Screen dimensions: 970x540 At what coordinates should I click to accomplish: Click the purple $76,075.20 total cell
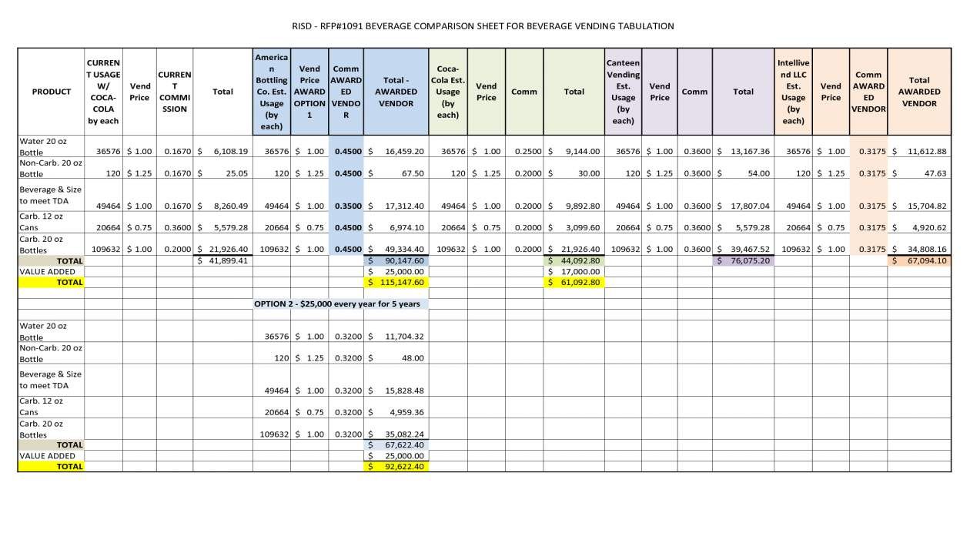point(743,261)
